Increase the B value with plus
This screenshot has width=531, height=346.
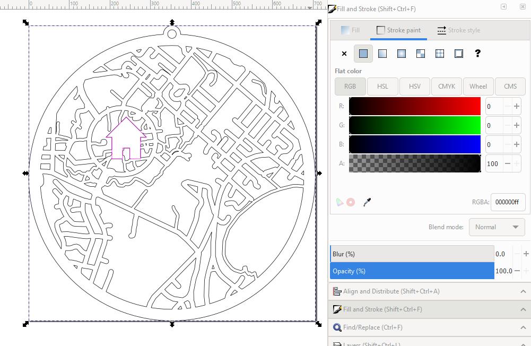(517, 145)
